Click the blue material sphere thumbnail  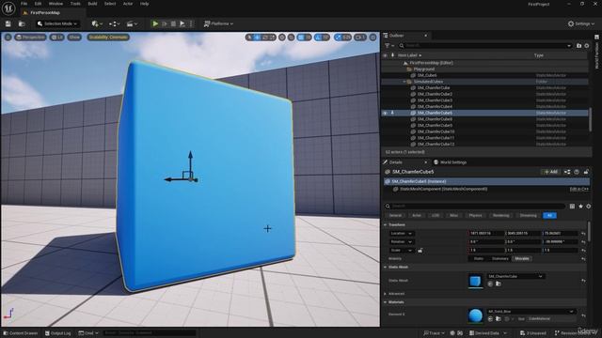(475, 315)
